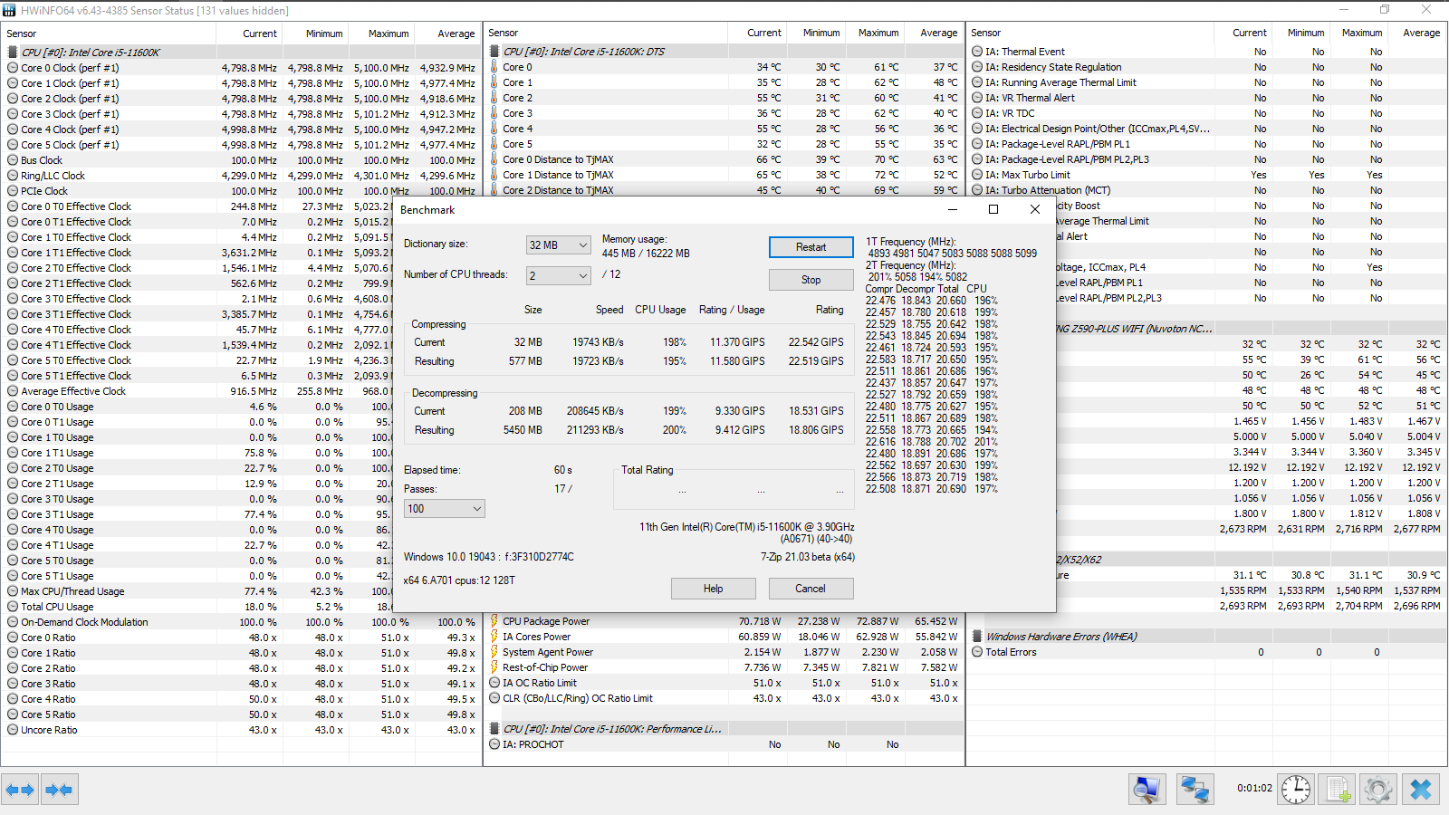Click the network remote monitoring icon
1449x815 pixels.
tap(1195, 790)
